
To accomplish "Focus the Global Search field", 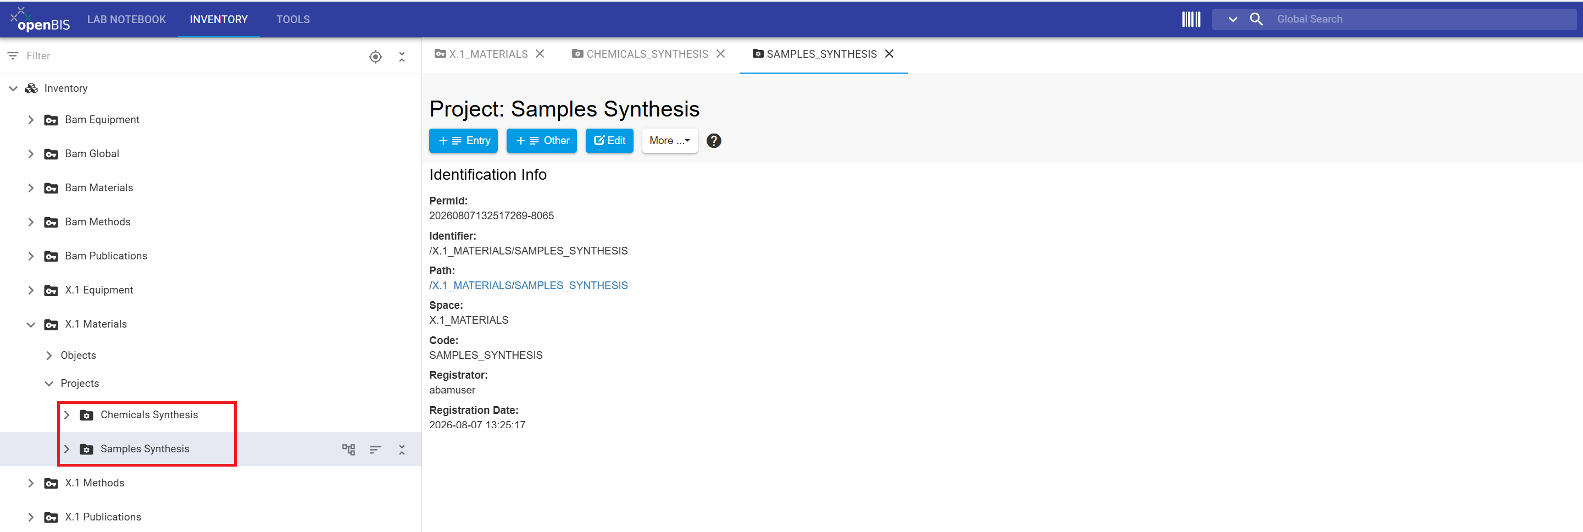I will pos(1423,19).
